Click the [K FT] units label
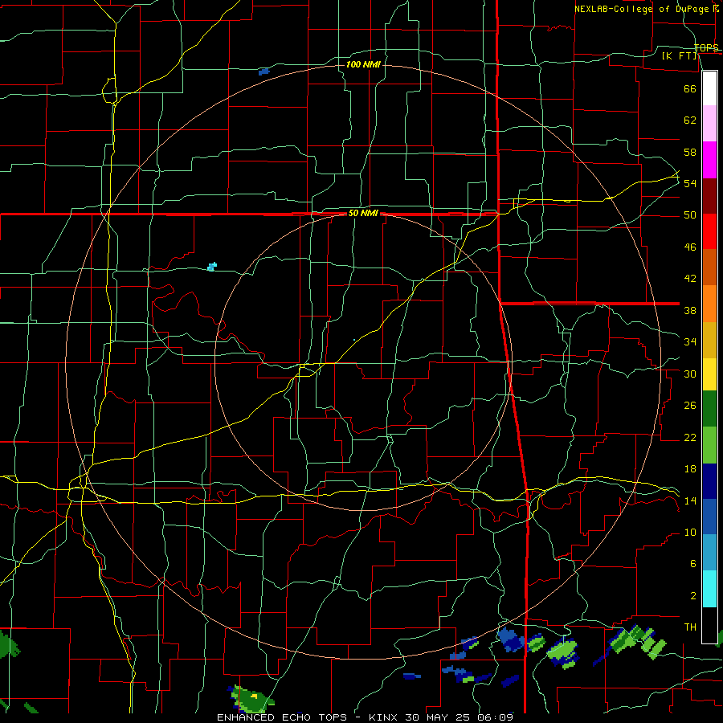This screenshot has height=723, width=723. [x=679, y=55]
